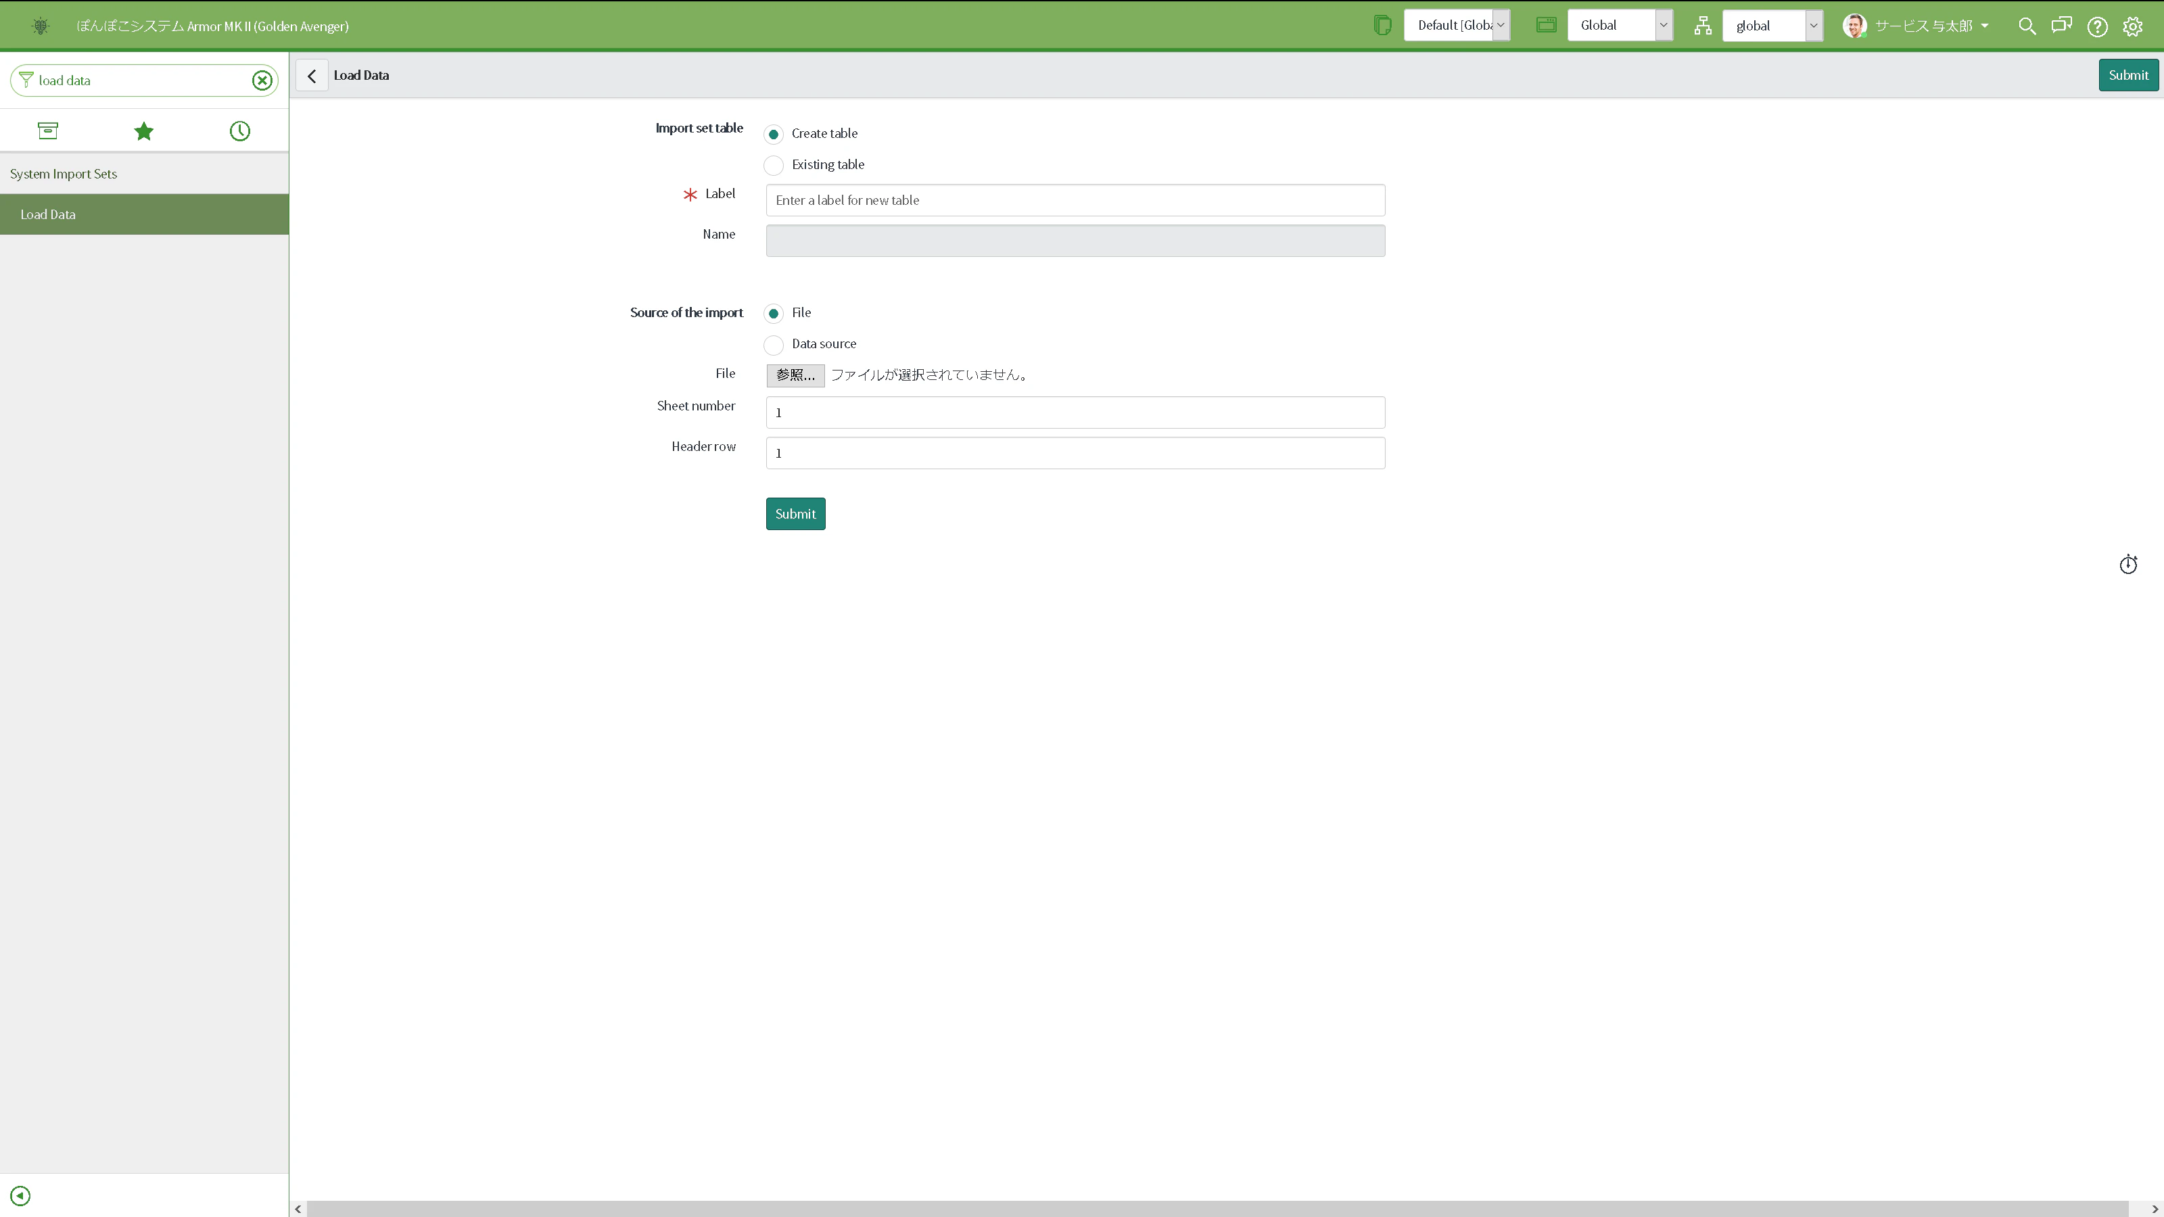The width and height of the screenshot is (2164, 1217).
Task: Open System Import Sets module group
Action: coord(145,174)
